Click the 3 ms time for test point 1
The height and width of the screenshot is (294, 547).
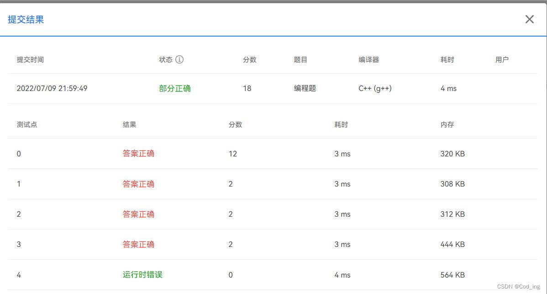pos(342,184)
